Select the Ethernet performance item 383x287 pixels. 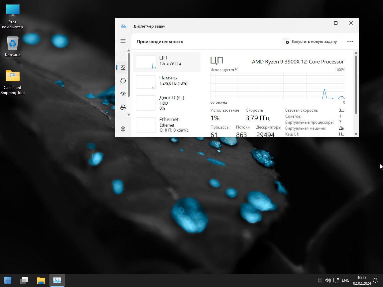coord(167,125)
